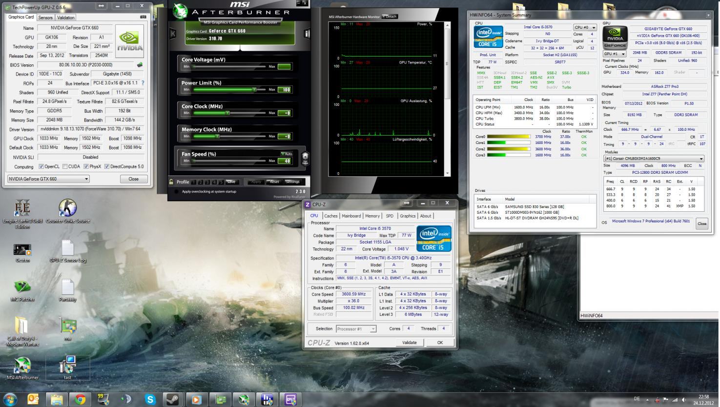Open Windows Explorer from the taskbar
This screenshot has width=720, height=407.
(57, 400)
